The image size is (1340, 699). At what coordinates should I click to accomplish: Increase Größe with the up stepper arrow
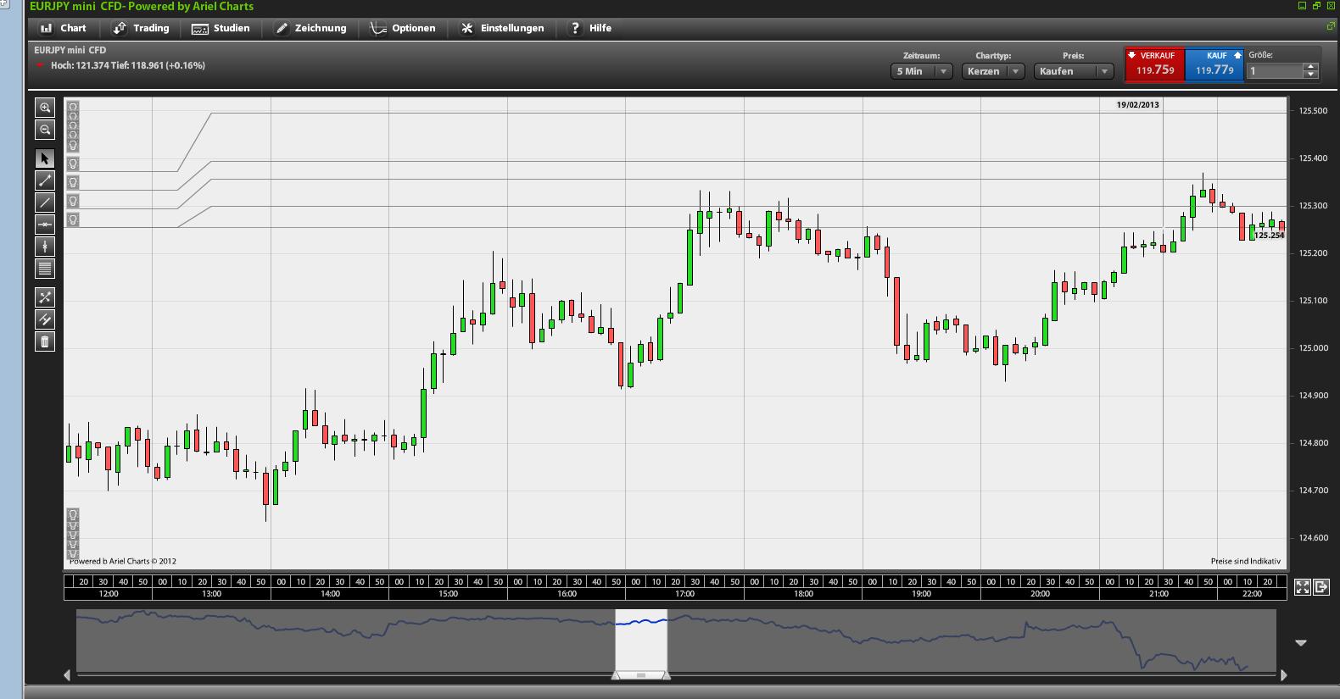(1311, 67)
